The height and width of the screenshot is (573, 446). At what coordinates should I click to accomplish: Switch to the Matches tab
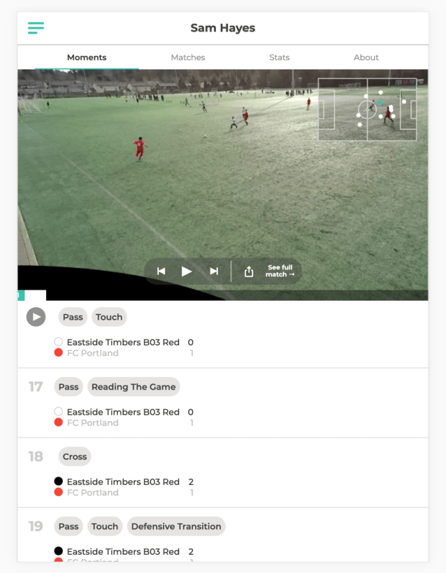[x=188, y=57]
